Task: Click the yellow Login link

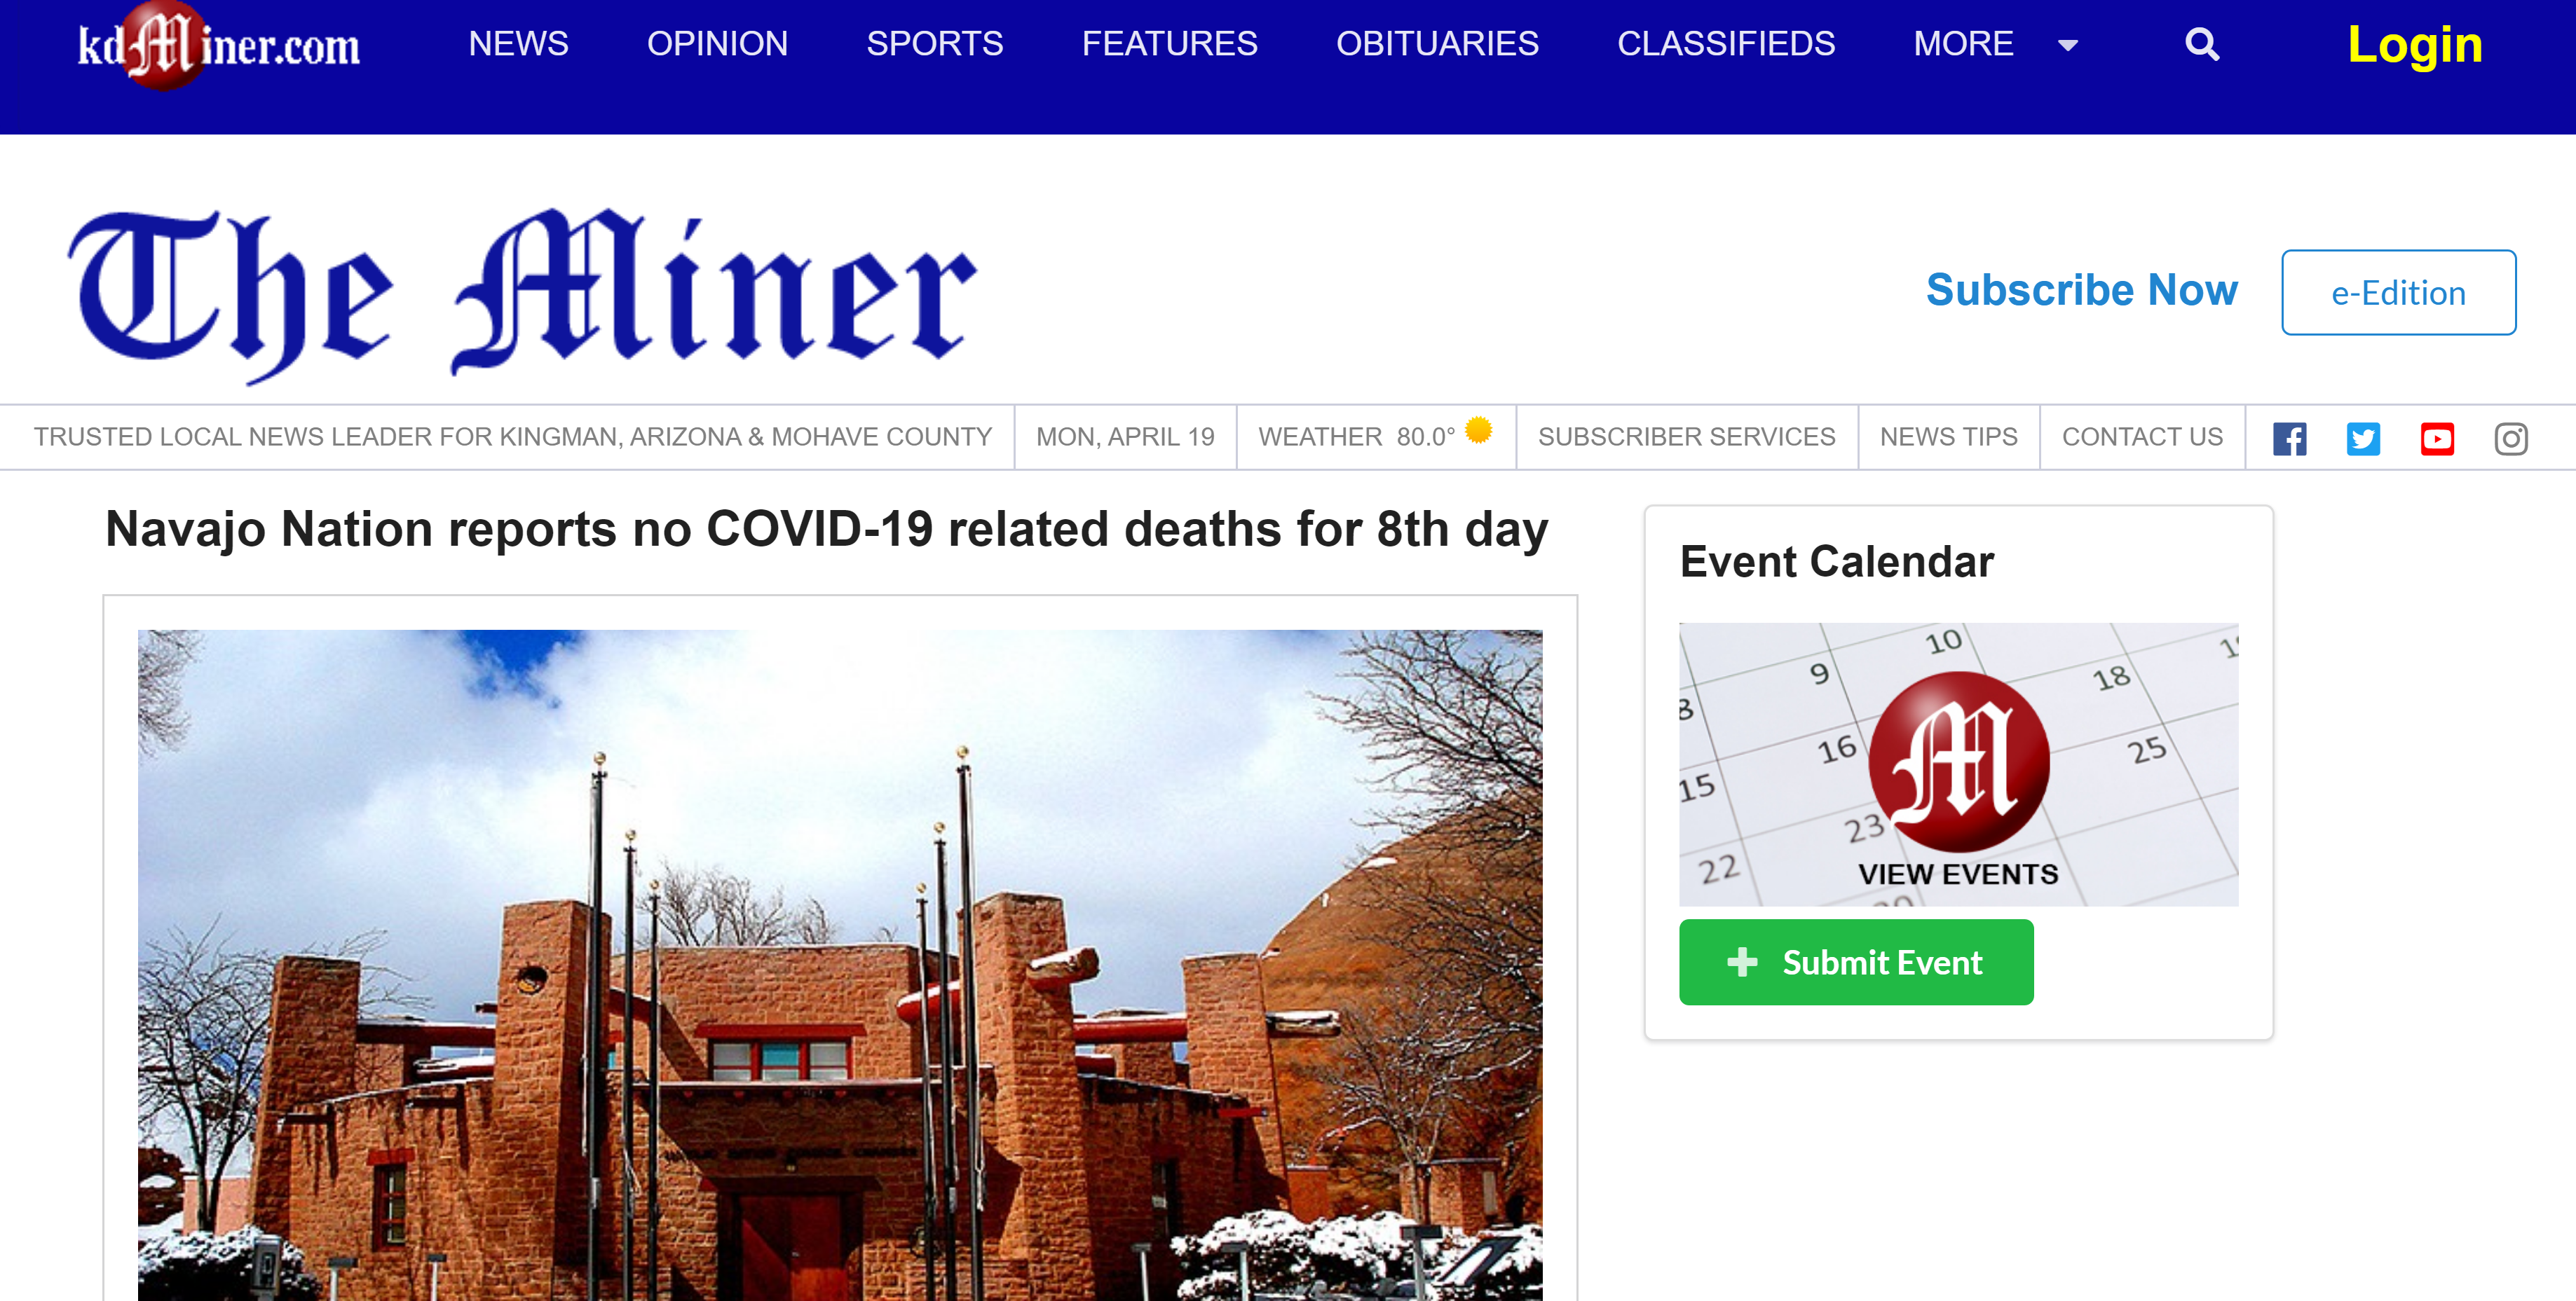Action: (2415, 45)
